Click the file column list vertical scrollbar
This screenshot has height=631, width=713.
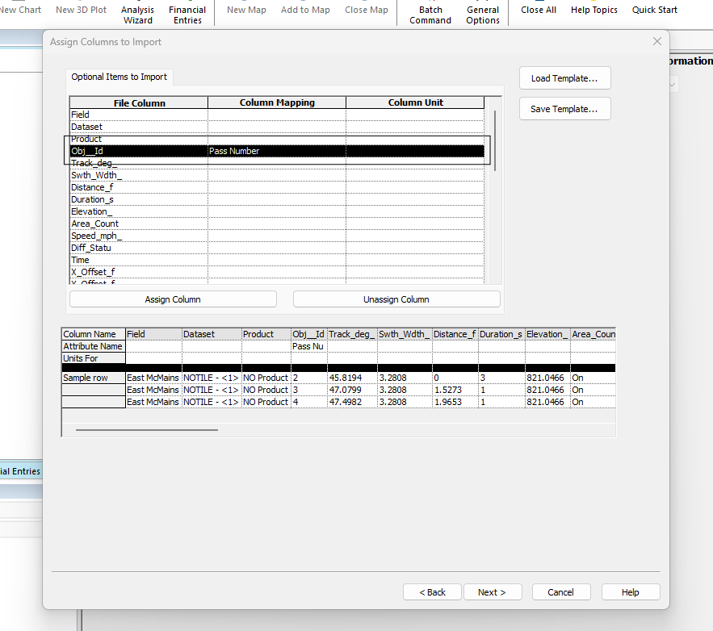click(495, 141)
